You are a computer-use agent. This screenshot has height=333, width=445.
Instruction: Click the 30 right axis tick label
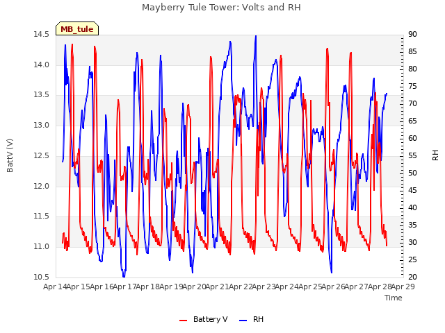pos(412,242)
